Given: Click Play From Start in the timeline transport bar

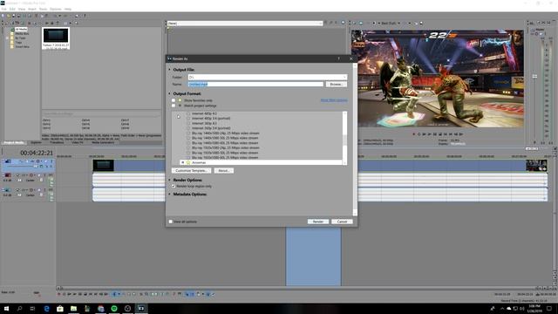Looking at the screenshot, I should click(x=70, y=294).
